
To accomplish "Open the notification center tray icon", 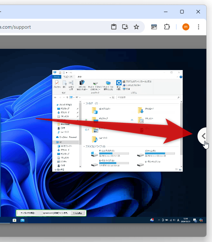I will (x=195, y=220).
